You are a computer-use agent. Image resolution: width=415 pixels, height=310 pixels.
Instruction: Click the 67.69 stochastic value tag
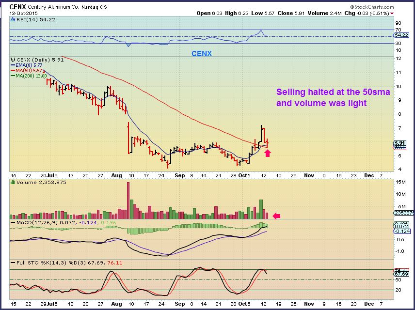click(401, 274)
